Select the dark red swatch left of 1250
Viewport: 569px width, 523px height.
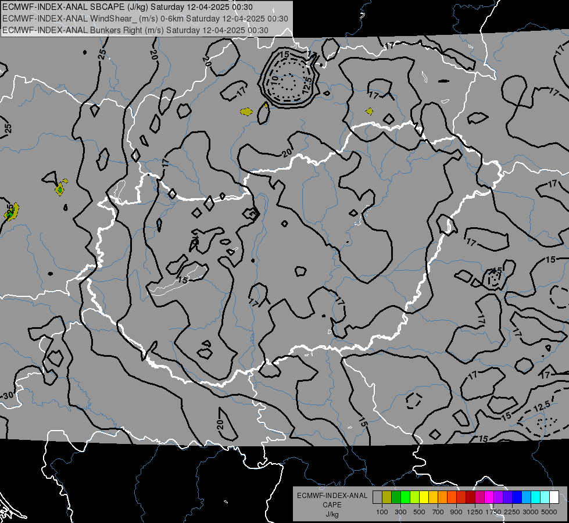(471, 497)
